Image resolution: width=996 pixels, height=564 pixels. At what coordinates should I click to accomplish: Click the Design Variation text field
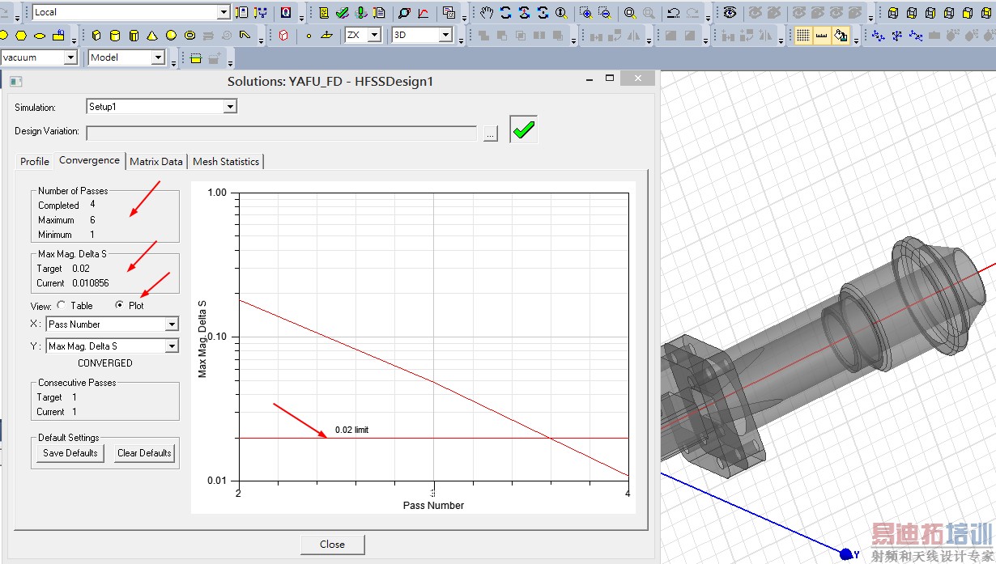point(281,133)
